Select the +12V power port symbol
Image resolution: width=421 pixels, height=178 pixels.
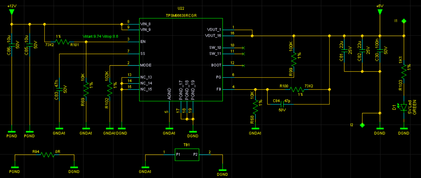pyautogui.click(x=12, y=12)
